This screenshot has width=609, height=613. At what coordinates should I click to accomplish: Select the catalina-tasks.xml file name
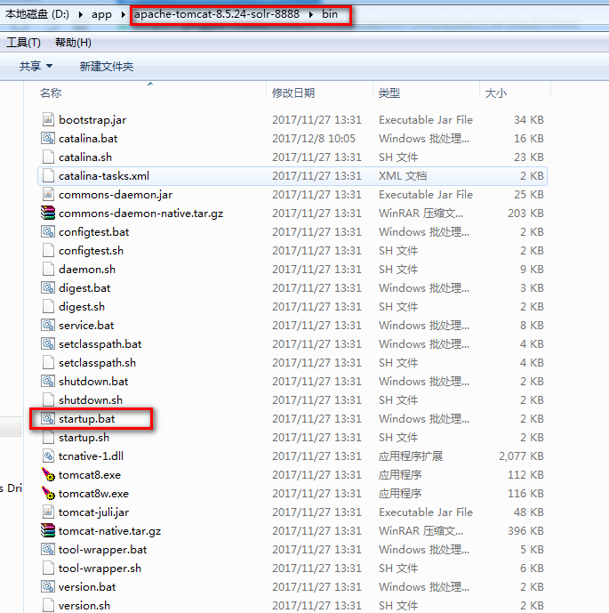pos(104,175)
